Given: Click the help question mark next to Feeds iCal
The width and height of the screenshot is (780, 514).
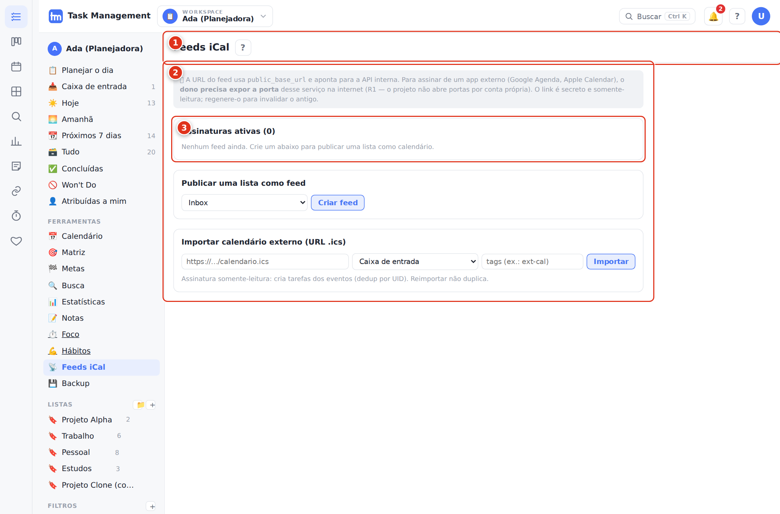Looking at the screenshot, I should point(243,47).
